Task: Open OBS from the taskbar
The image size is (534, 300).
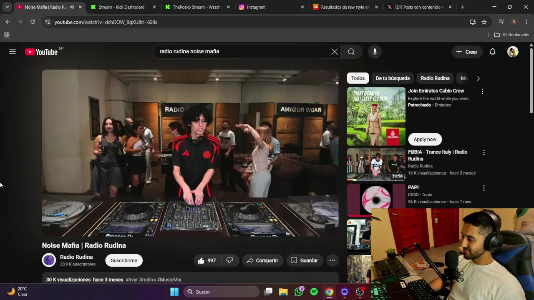Action: (360, 292)
